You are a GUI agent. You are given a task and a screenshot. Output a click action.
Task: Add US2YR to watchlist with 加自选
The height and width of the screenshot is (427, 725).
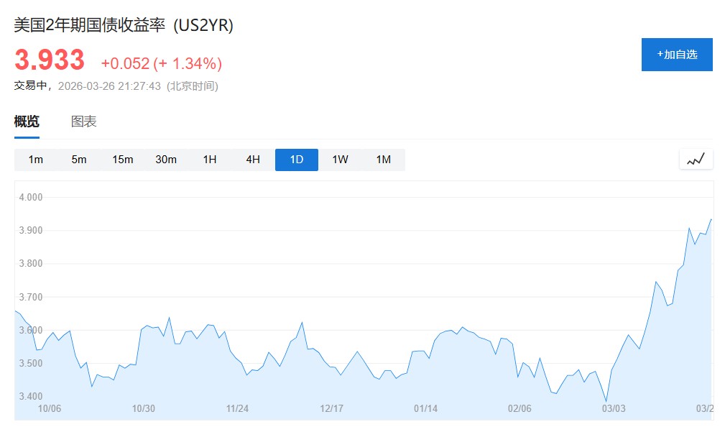click(x=677, y=55)
